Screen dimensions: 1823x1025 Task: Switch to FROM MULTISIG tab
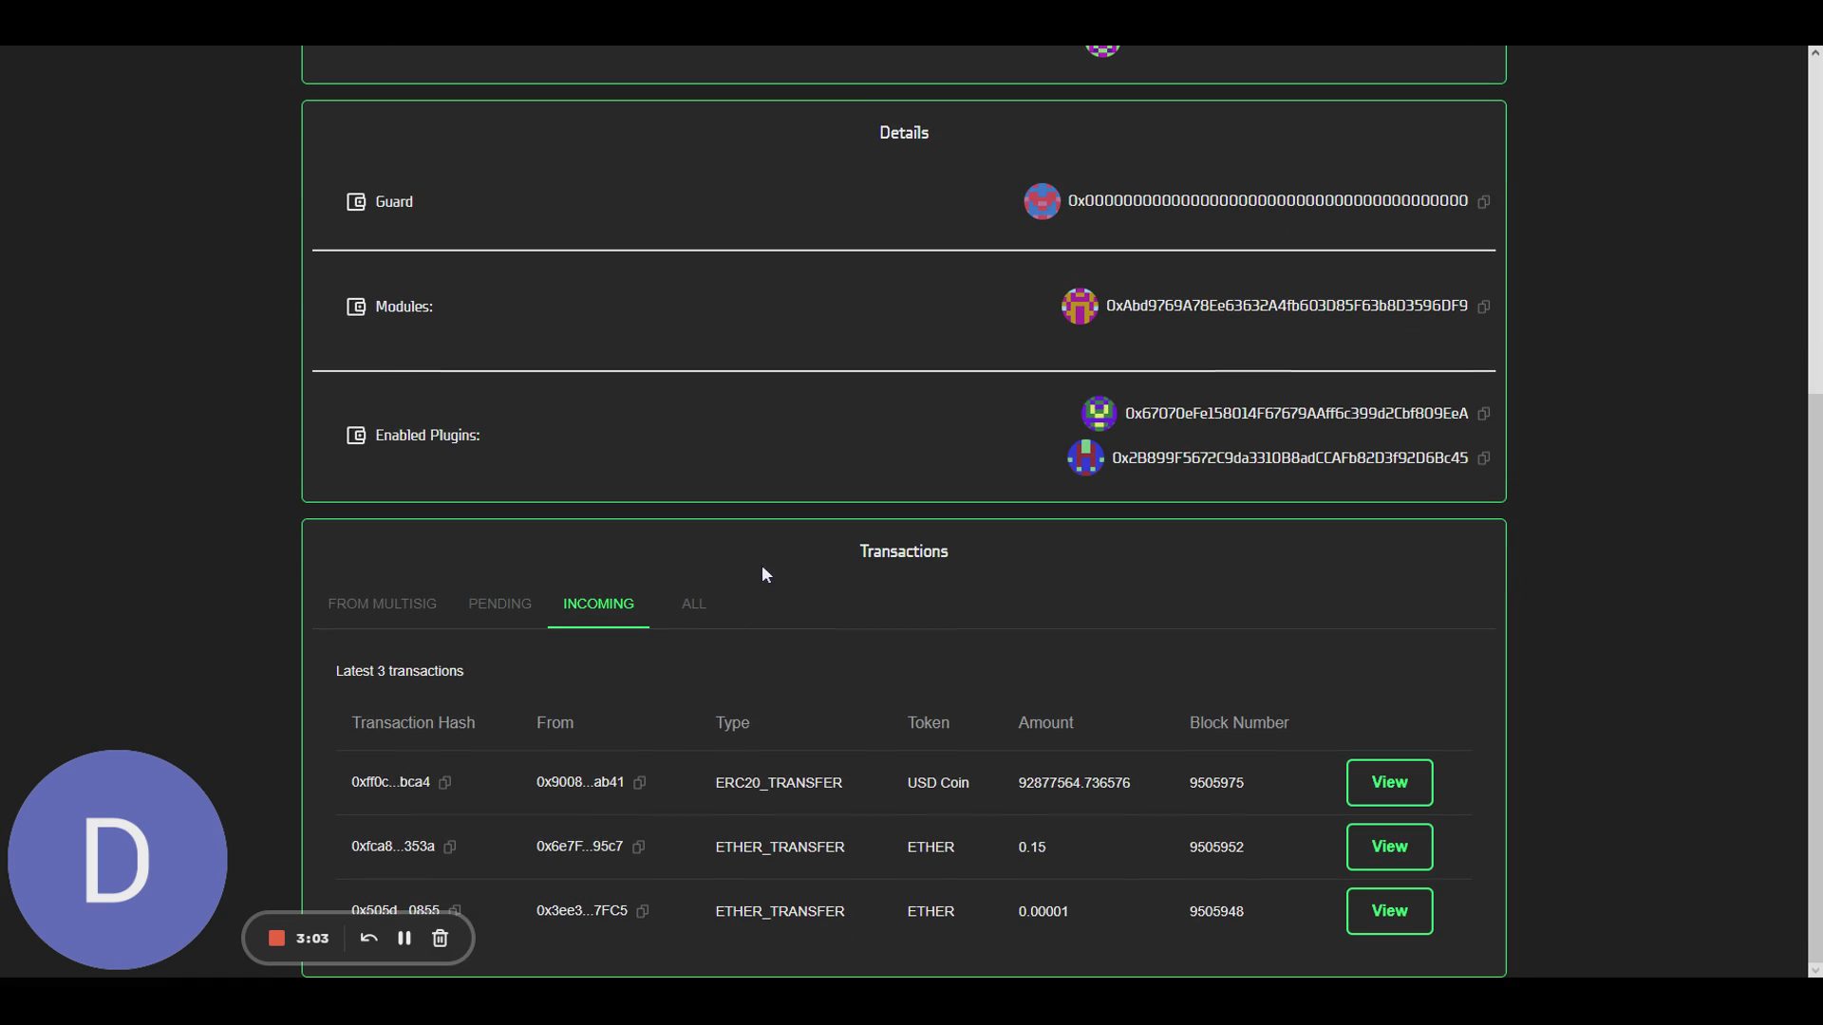click(383, 605)
